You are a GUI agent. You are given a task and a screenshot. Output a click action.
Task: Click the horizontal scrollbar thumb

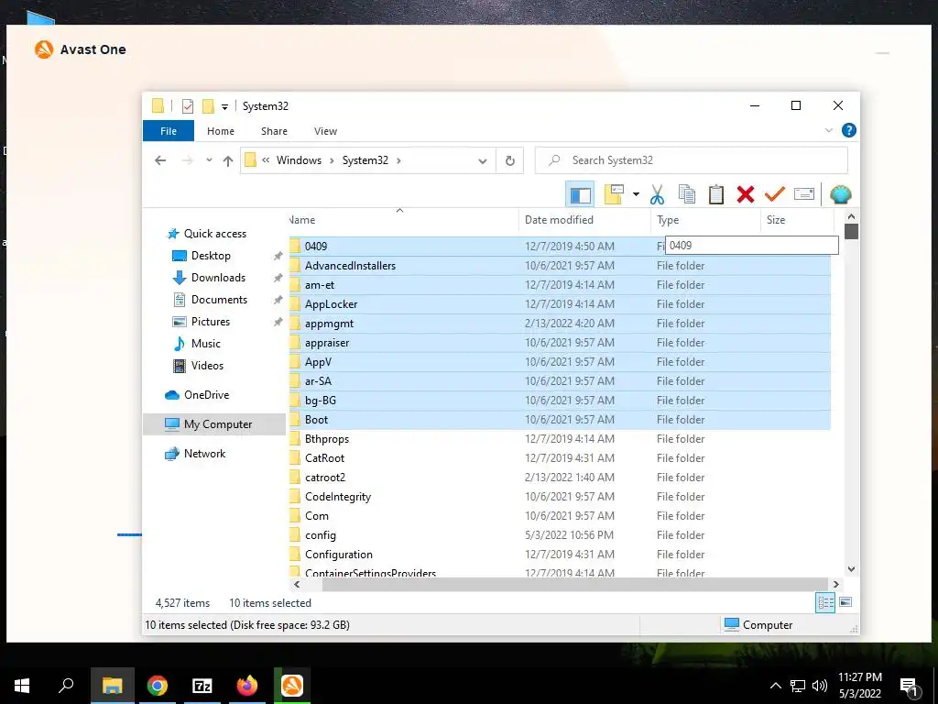[573, 584]
